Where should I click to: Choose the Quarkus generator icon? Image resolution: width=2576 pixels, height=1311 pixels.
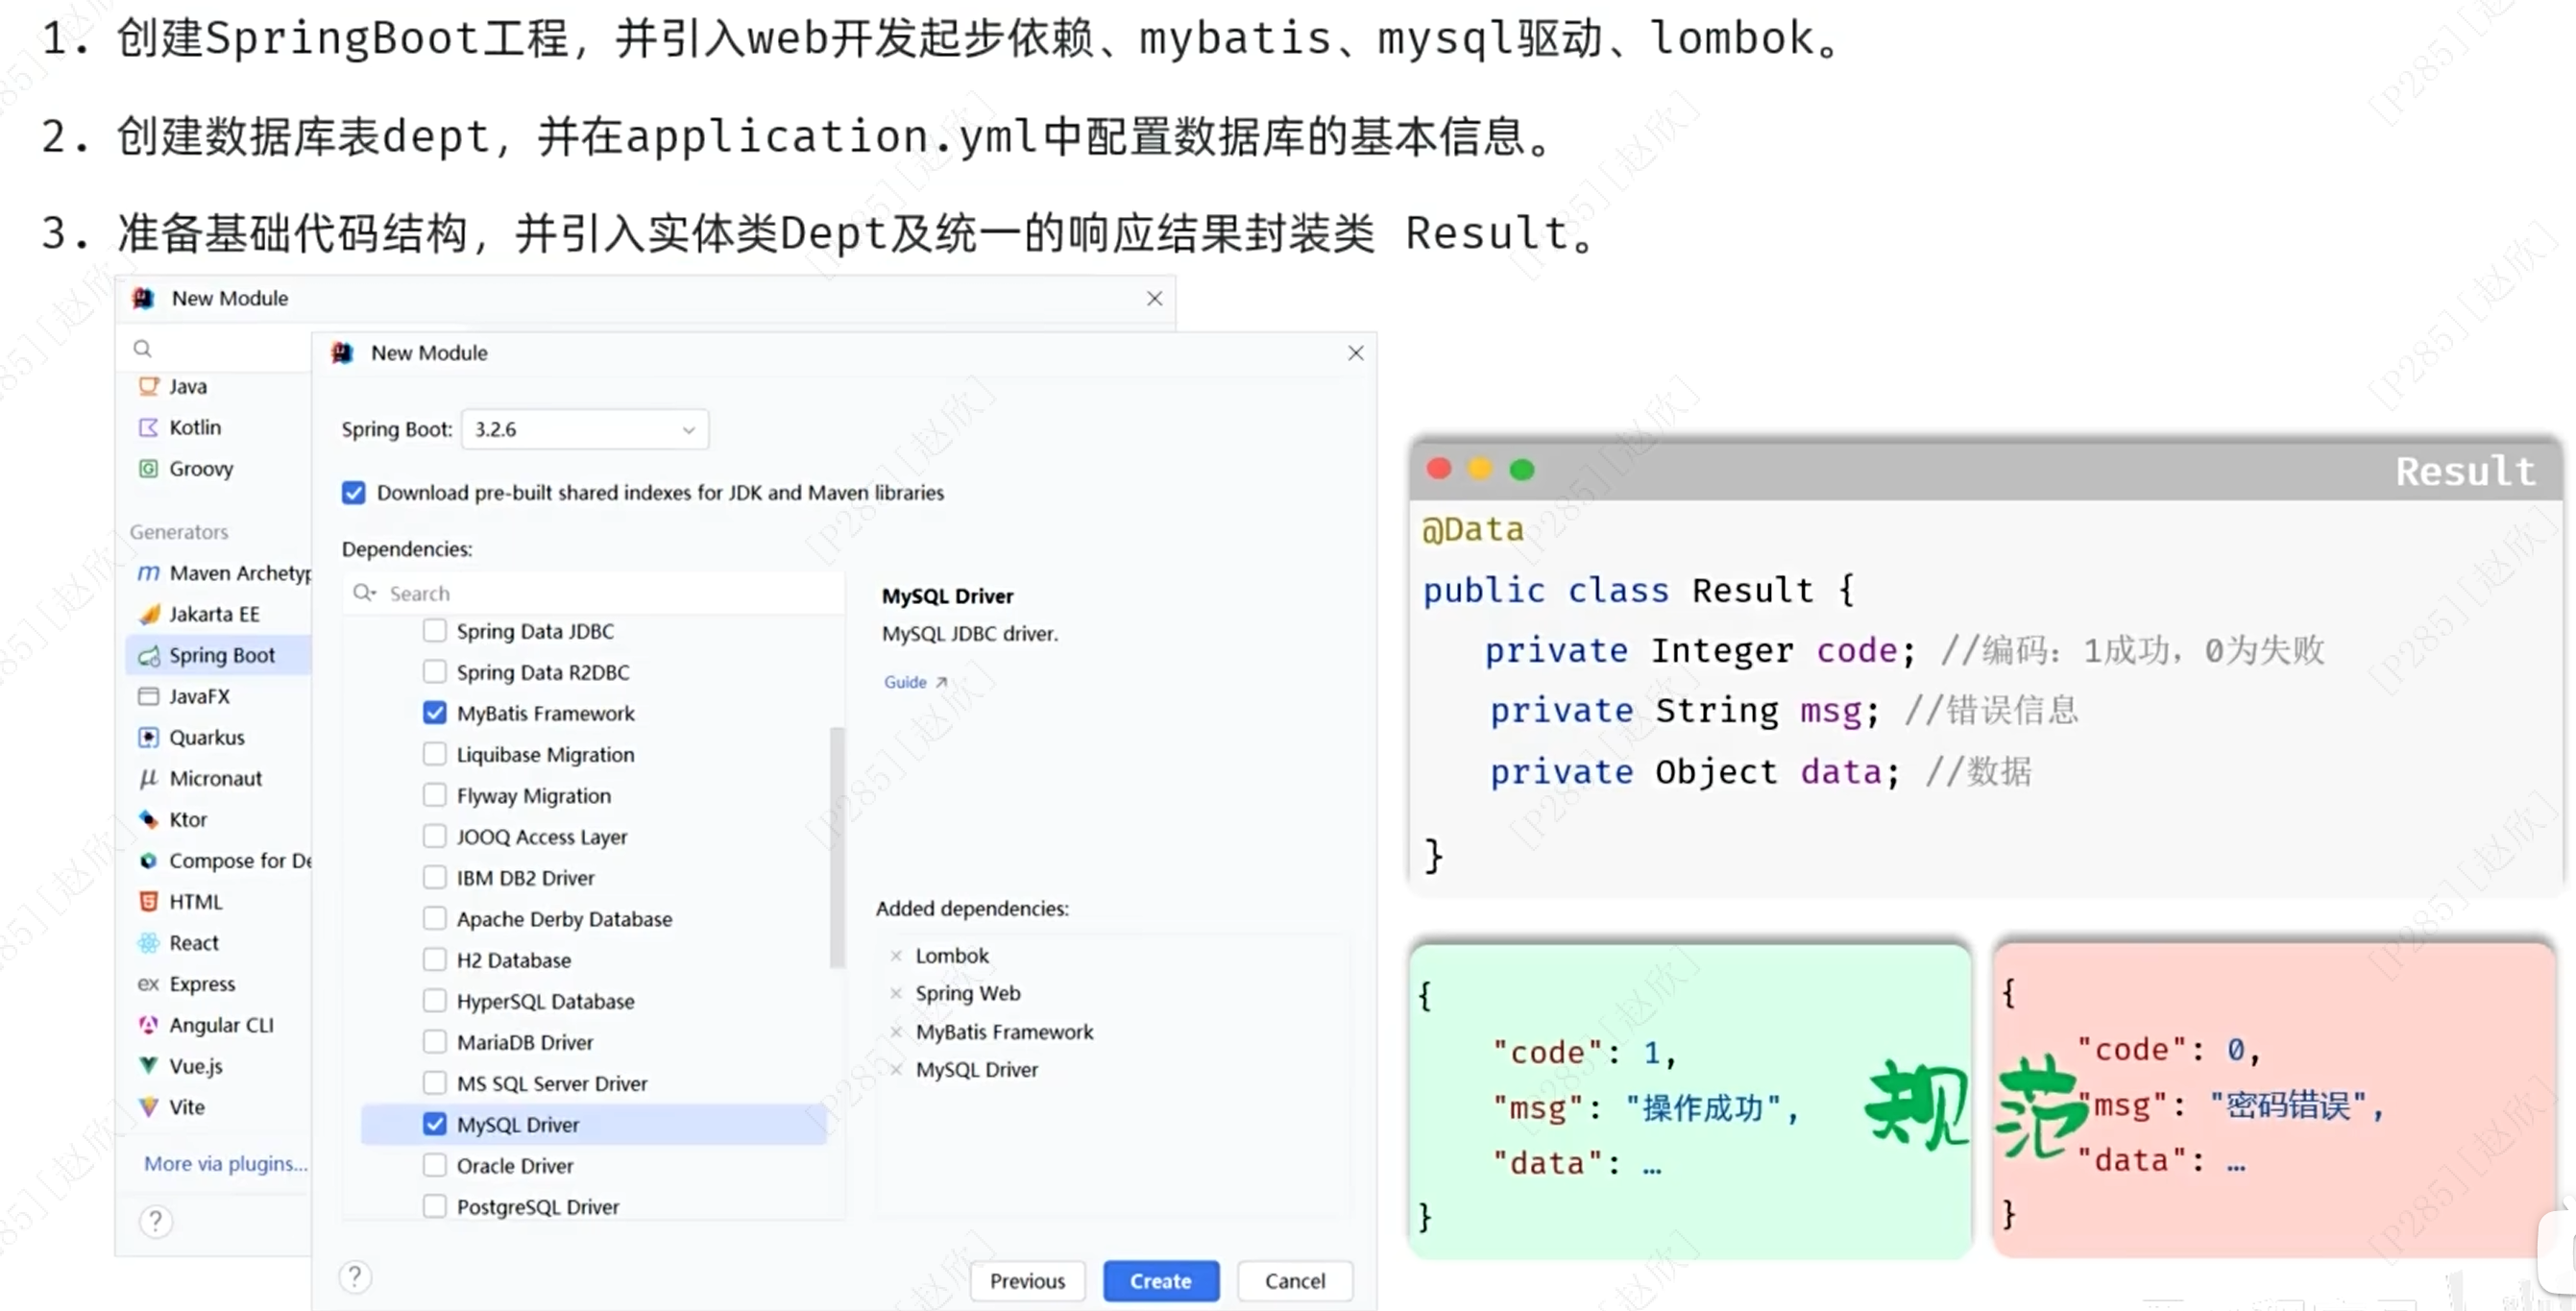point(148,737)
